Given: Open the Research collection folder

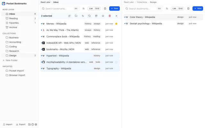Looking at the screenshot, I should [x=19, y=51].
